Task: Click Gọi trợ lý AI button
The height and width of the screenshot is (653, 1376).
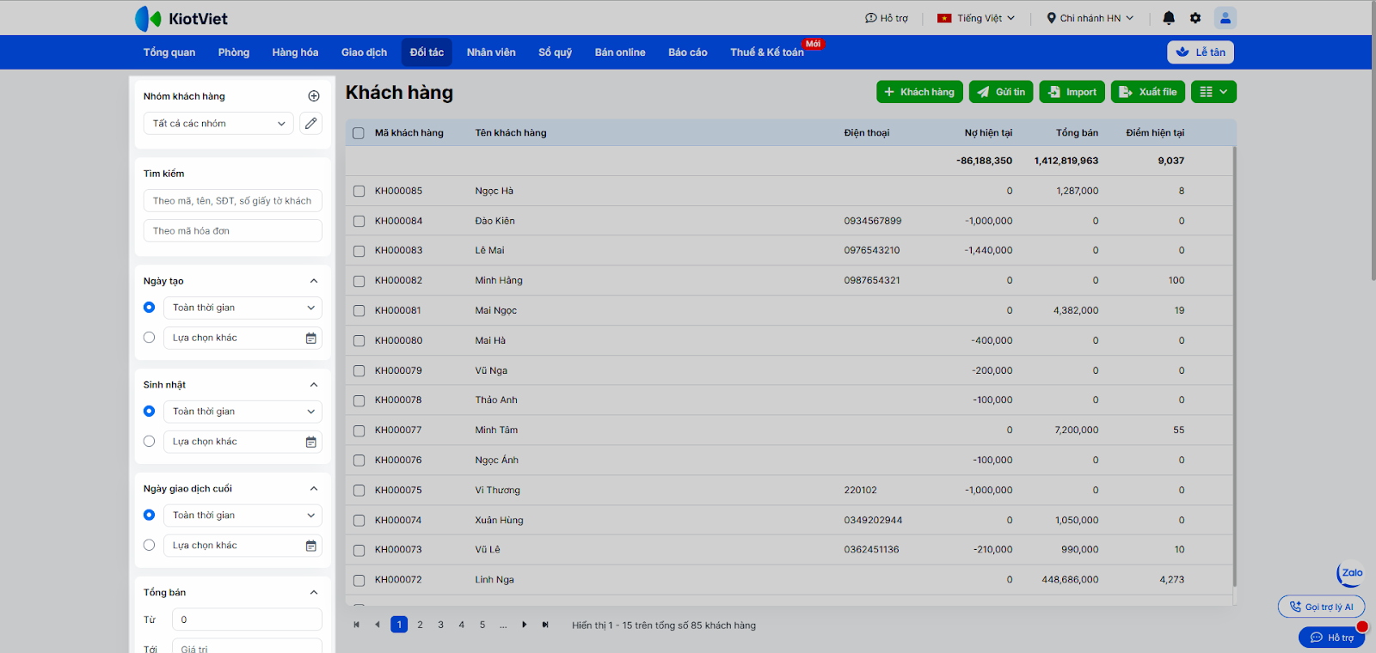Action: pos(1321,607)
